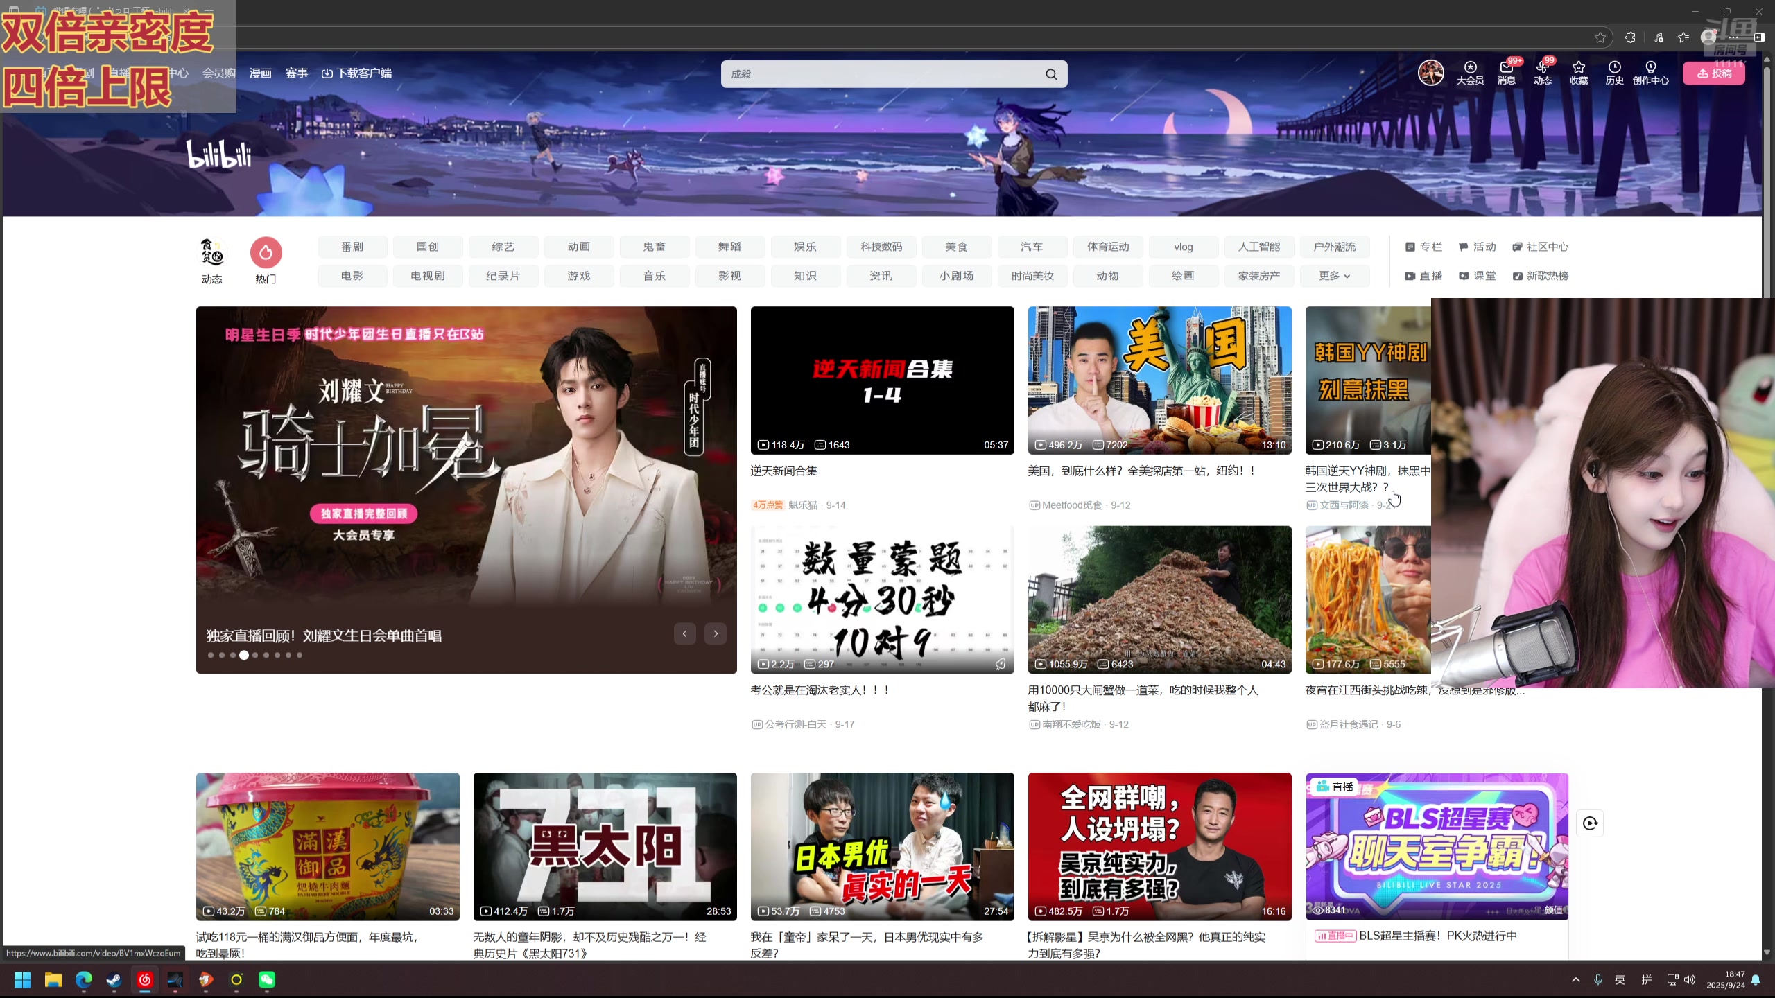The width and height of the screenshot is (1775, 998).
Task: Click the 刘耀文 carousel banner title
Action: click(324, 636)
